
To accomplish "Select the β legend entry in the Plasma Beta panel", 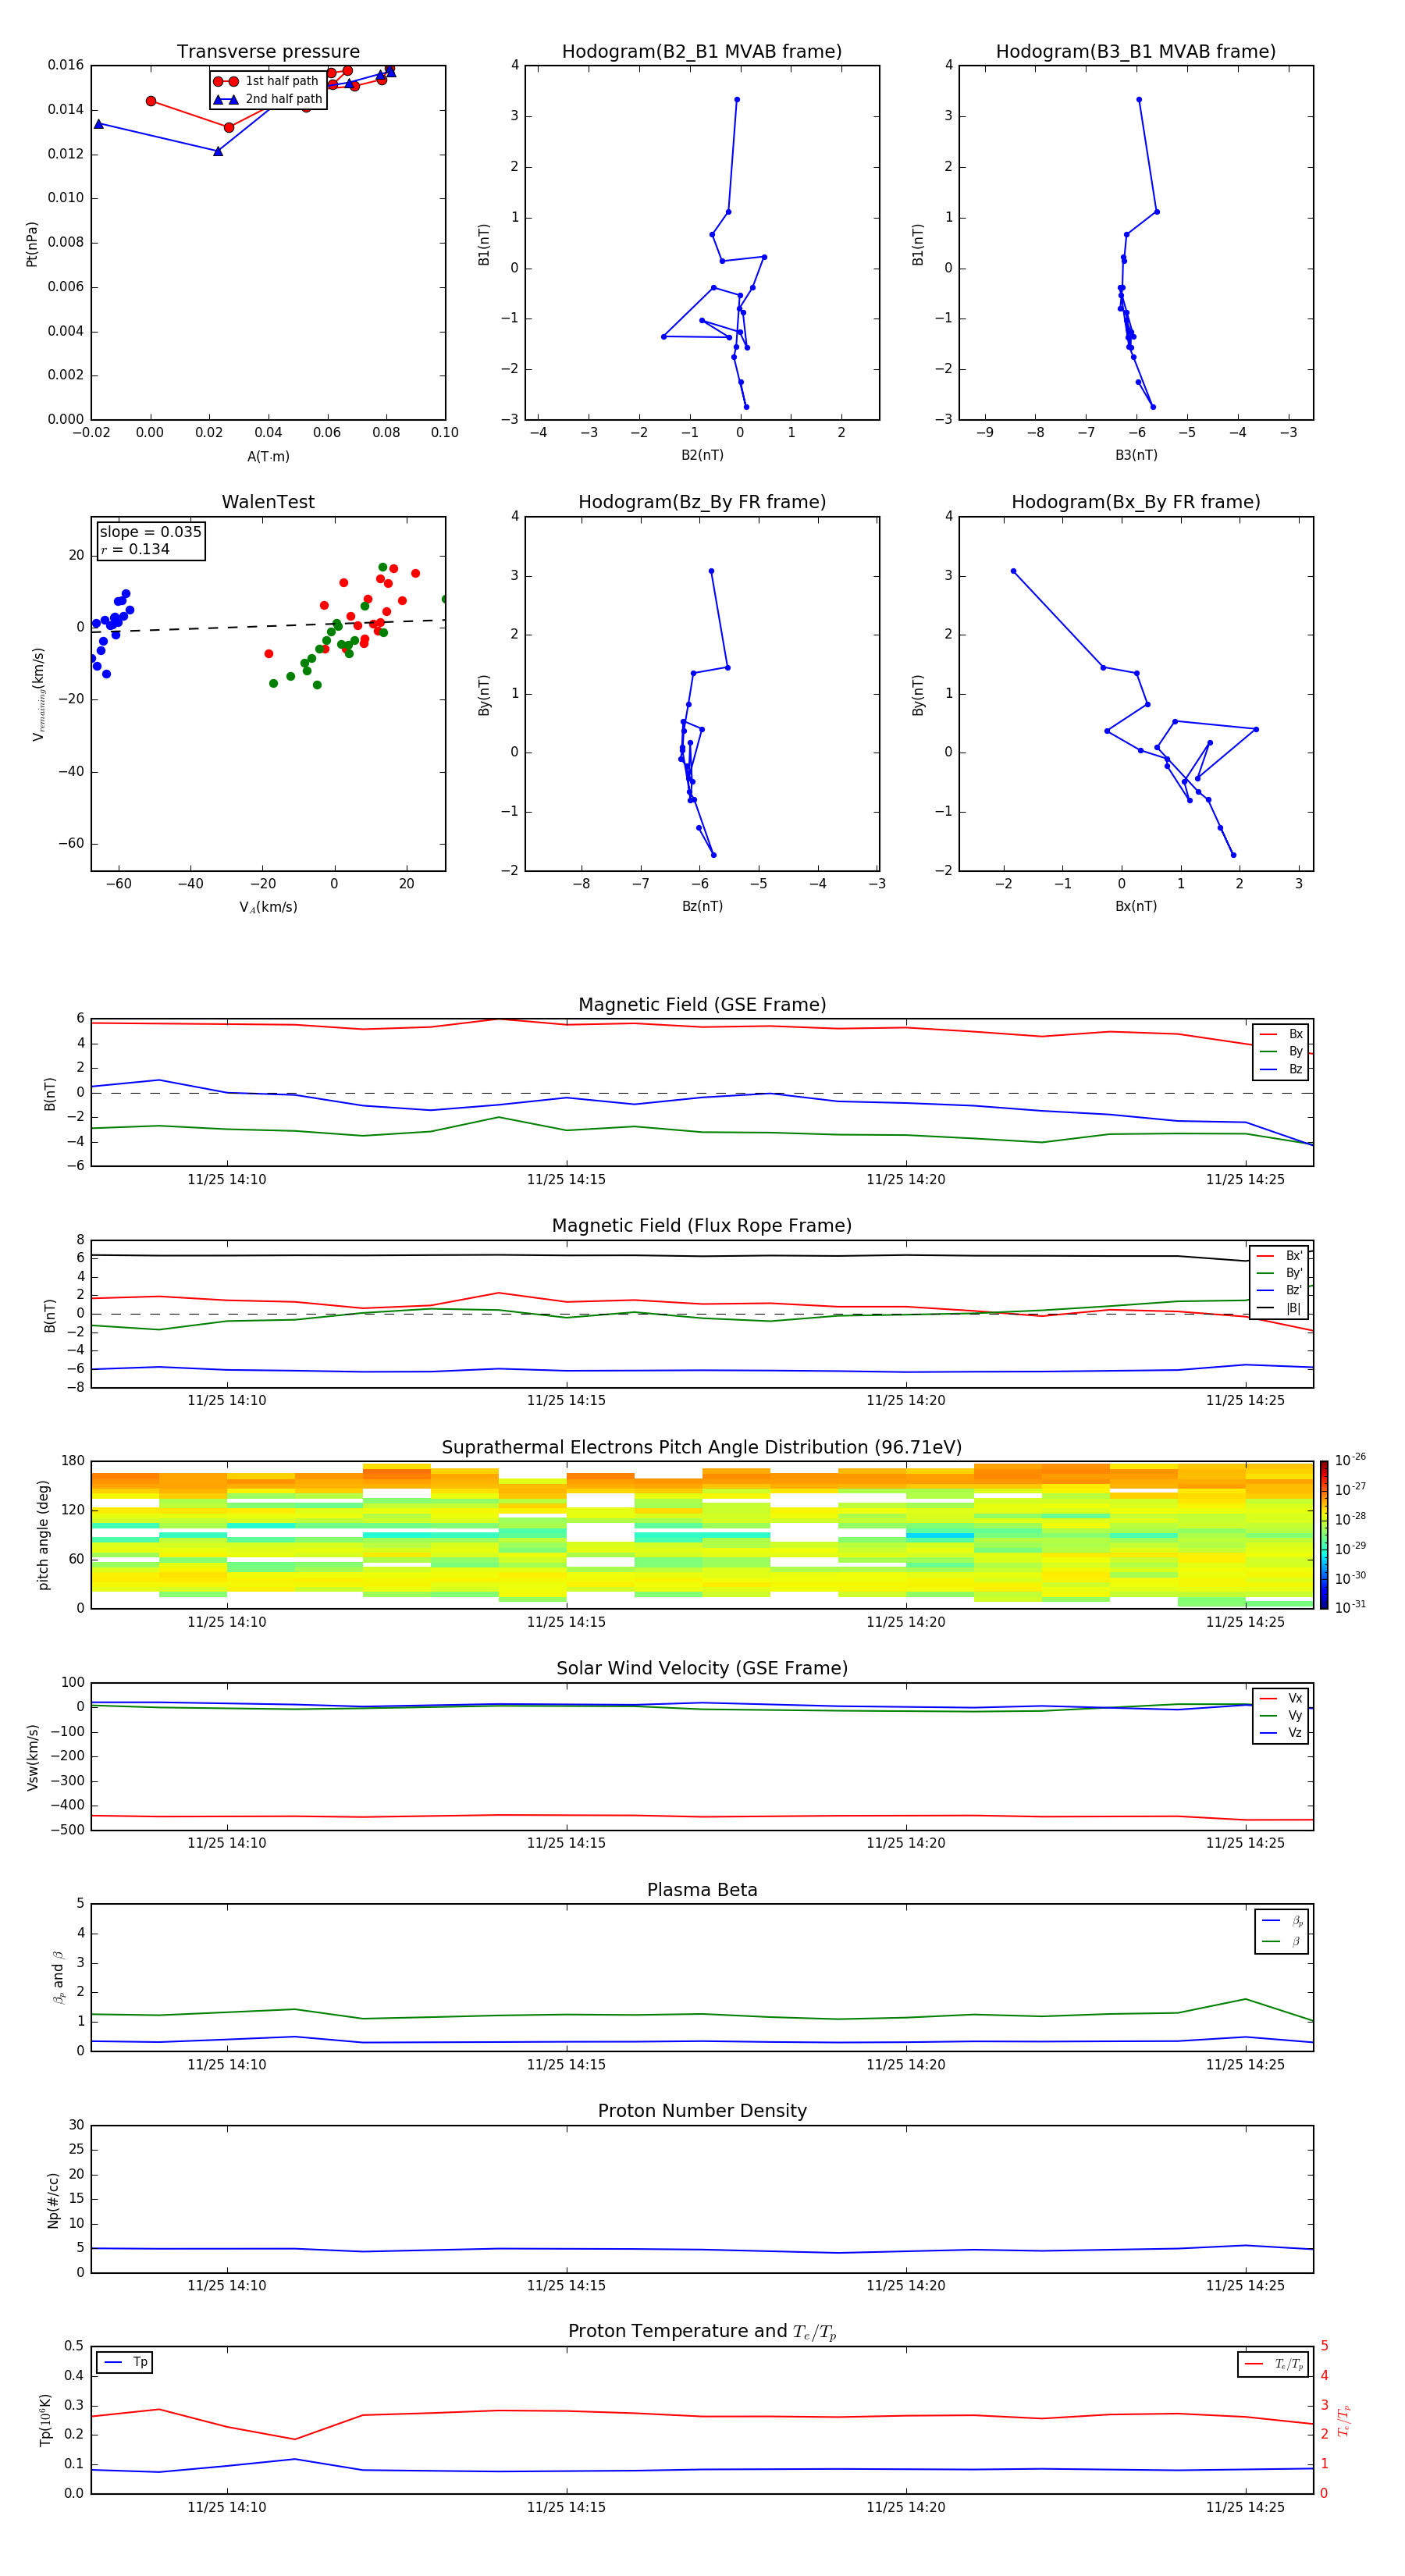I will (x=1282, y=1941).
